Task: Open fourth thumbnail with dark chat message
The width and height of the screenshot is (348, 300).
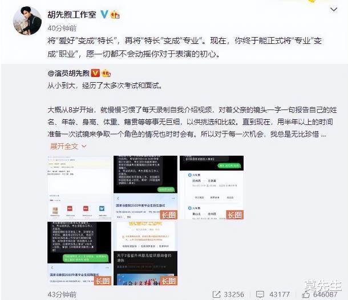Action: pos(79,253)
